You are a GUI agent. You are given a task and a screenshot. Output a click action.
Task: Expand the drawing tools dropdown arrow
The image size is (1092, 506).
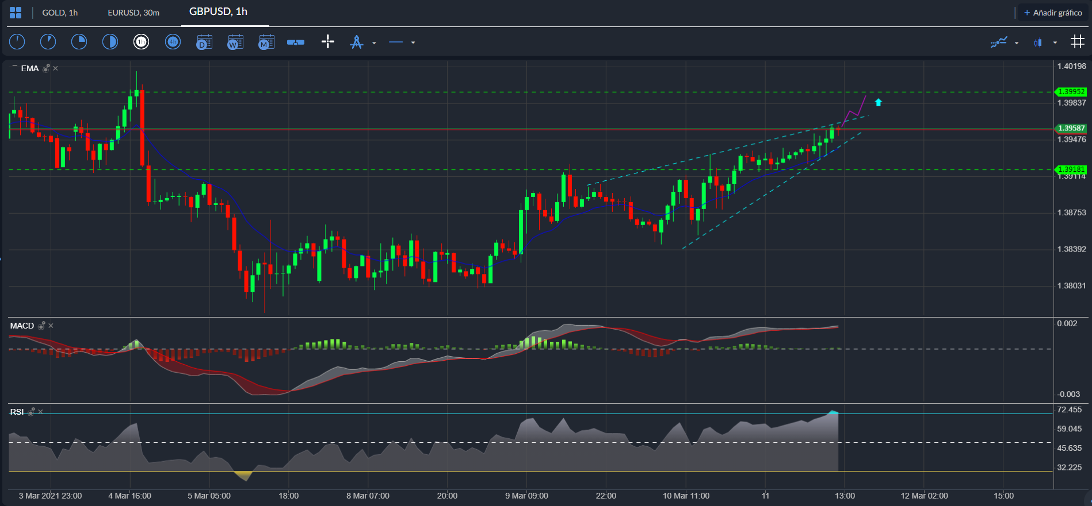(375, 43)
